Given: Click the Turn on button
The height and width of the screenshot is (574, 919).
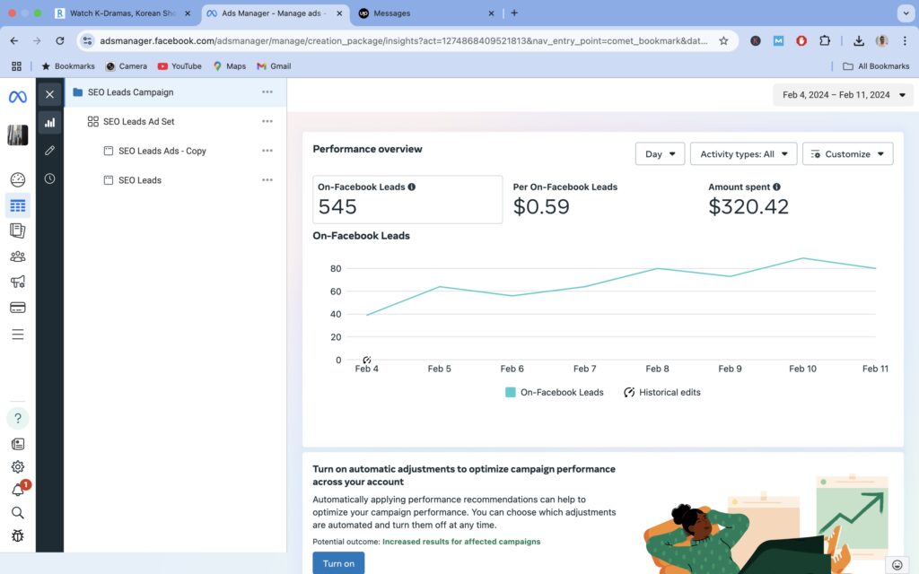Looking at the screenshot, I should pyautogui.click(x=338, y=563).
